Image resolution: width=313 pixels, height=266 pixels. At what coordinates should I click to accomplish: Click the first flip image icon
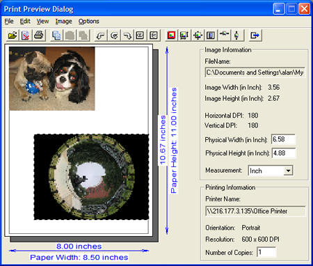[x=141, y=36]
